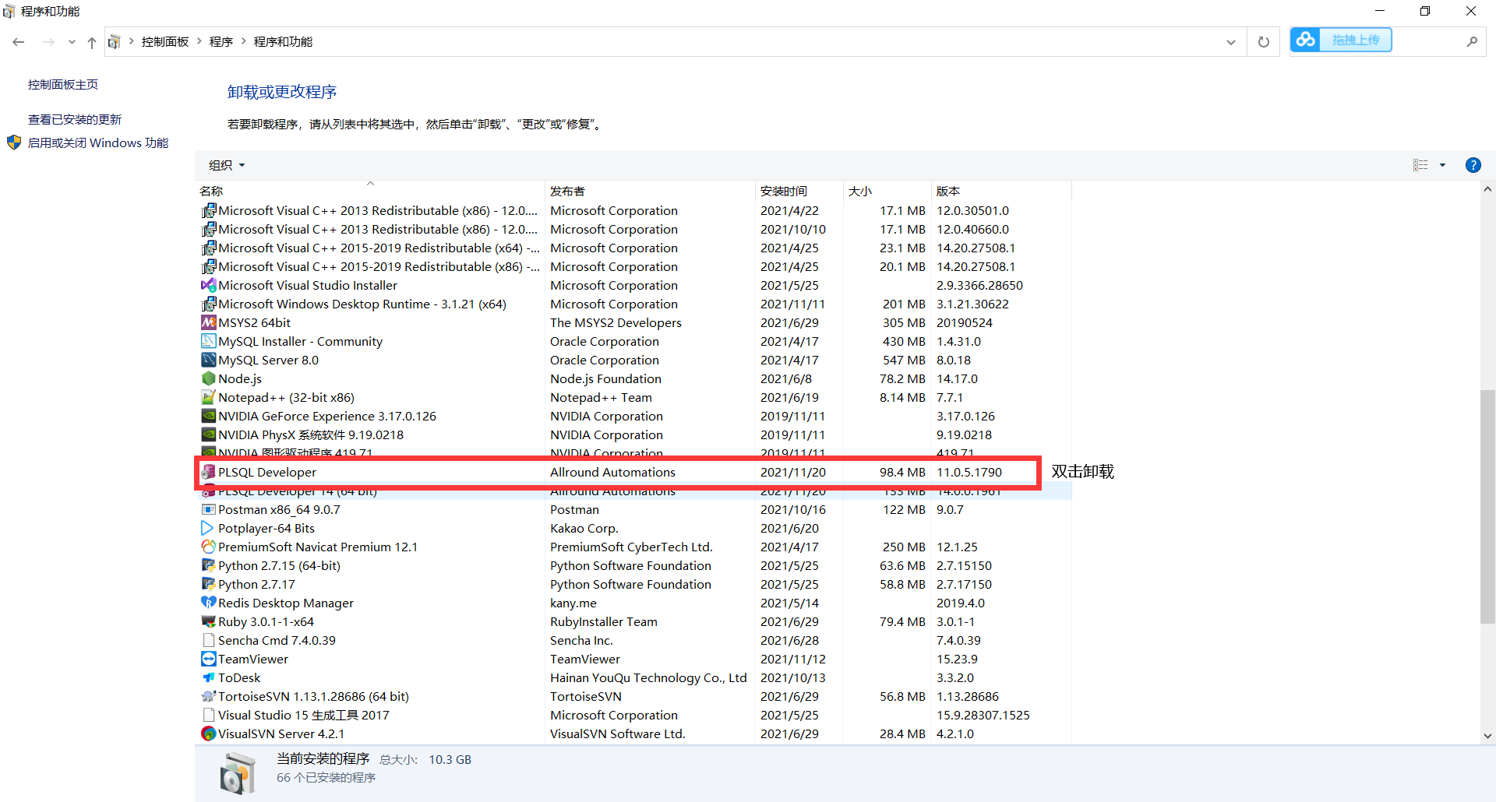
Task: Select Potplayer-64 Bits icon
Action: [x=208, y=528]
